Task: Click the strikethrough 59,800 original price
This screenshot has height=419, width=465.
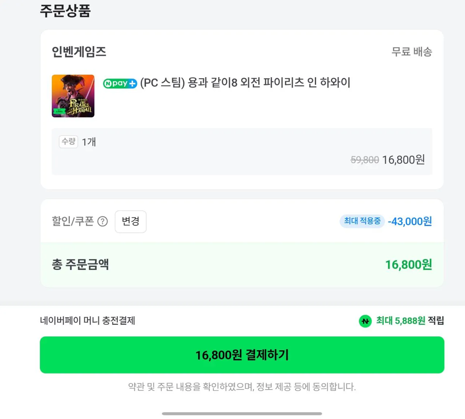Action: (364, 160)
